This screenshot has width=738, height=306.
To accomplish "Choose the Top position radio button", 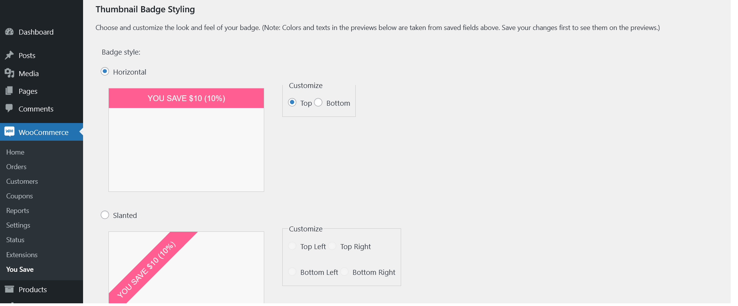I will (292, 103).
